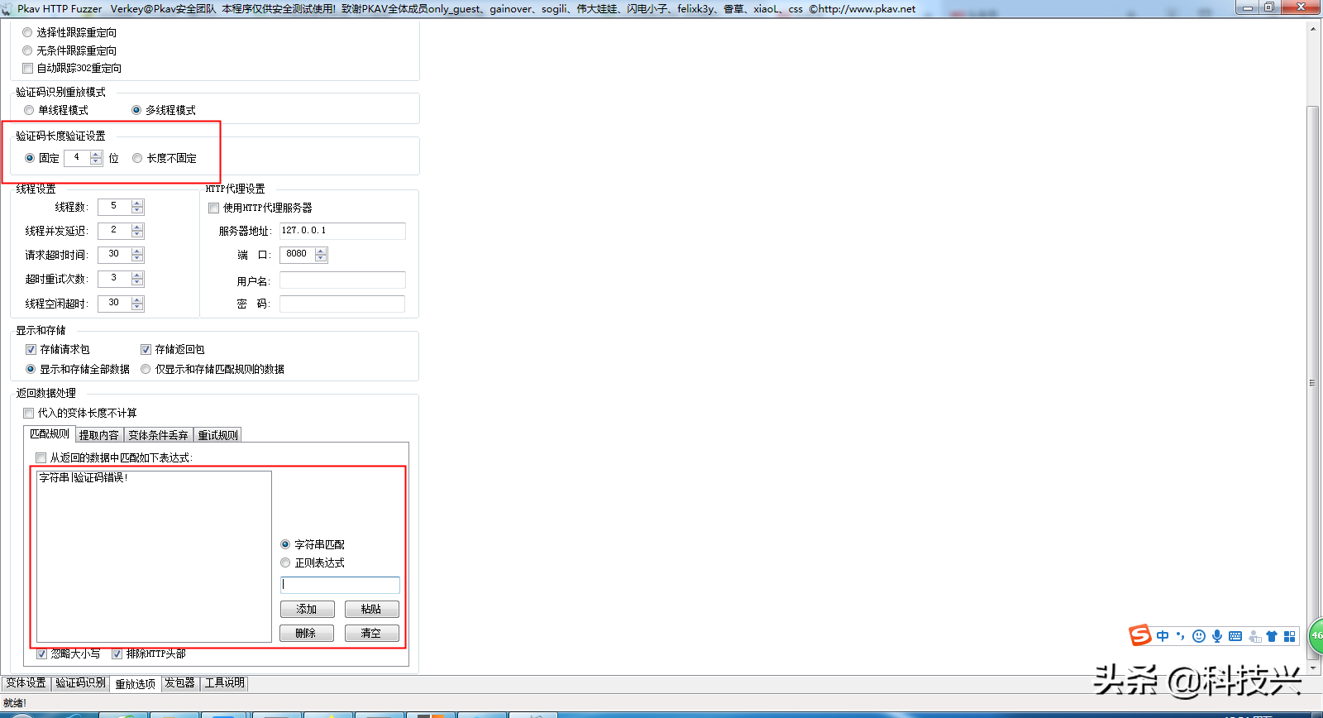
Task: Open Sogou skin shirt icon
Action: pyautogui.click(x=1272, y=636)
